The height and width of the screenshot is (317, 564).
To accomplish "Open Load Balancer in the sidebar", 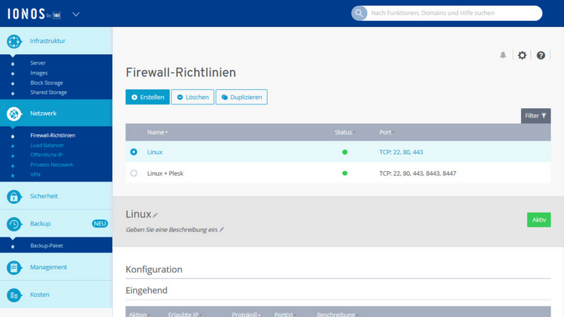I will pyautogui.click(x=47, y=145).
